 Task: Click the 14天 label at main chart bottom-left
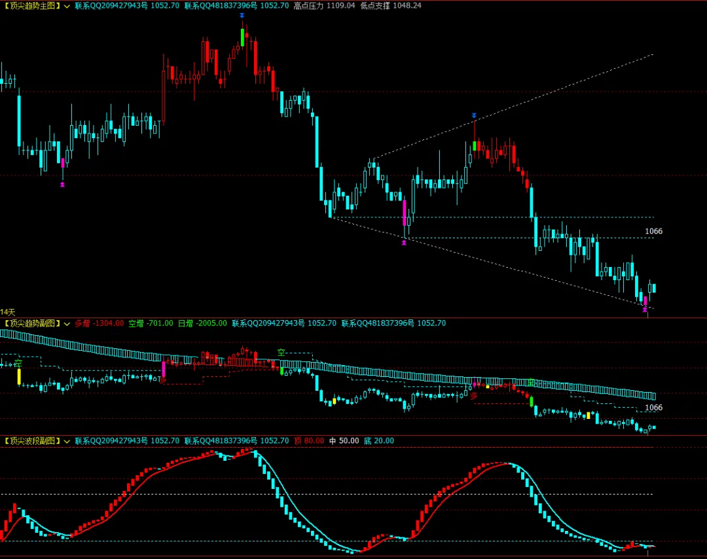click(8, 312)
